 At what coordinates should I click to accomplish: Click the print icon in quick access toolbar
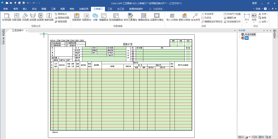click(23, 3)
